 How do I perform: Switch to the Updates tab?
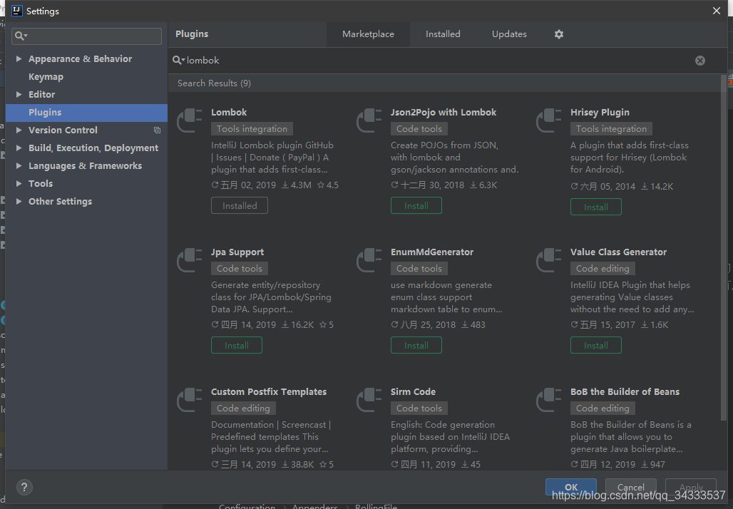509,34
